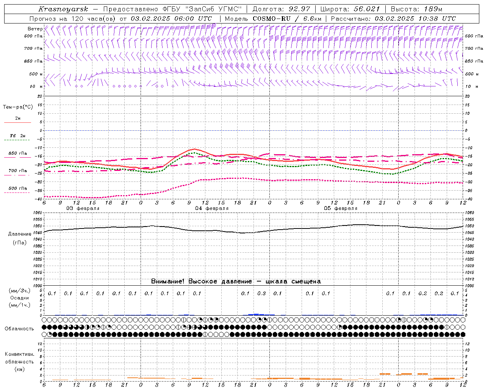Click the 'Предоставлено ФГБУ "ЗапСиб УГМС"' text
This screenshot has height=388, width=485.
[x=172, y=9]
